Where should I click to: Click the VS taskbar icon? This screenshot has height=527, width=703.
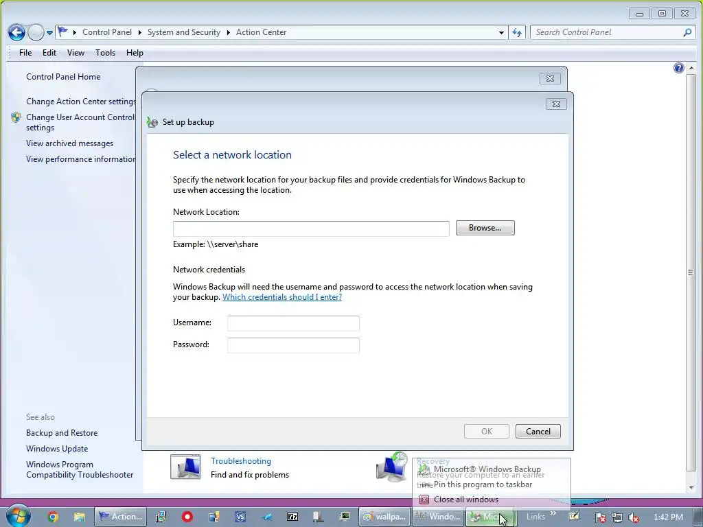[x=240, y=517]
